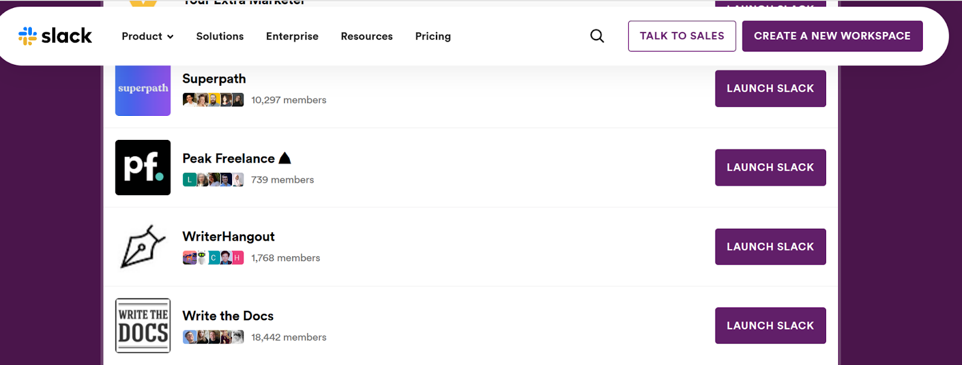The height and width of the screenshot is (365, 962).
Task: Launch Slack for Peak Freelance
Action: (x=770, y=167)
